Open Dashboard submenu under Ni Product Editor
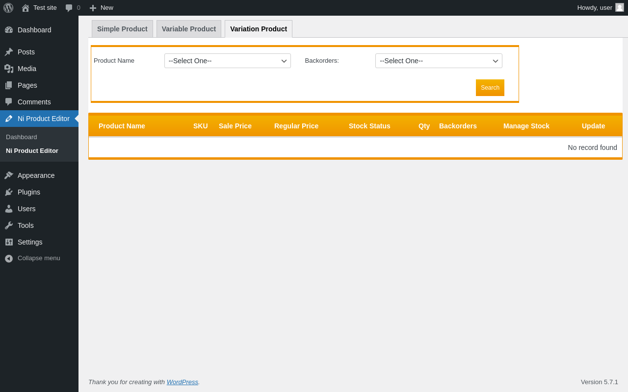Screen dimensions: 628x392 tap(22, 137)
